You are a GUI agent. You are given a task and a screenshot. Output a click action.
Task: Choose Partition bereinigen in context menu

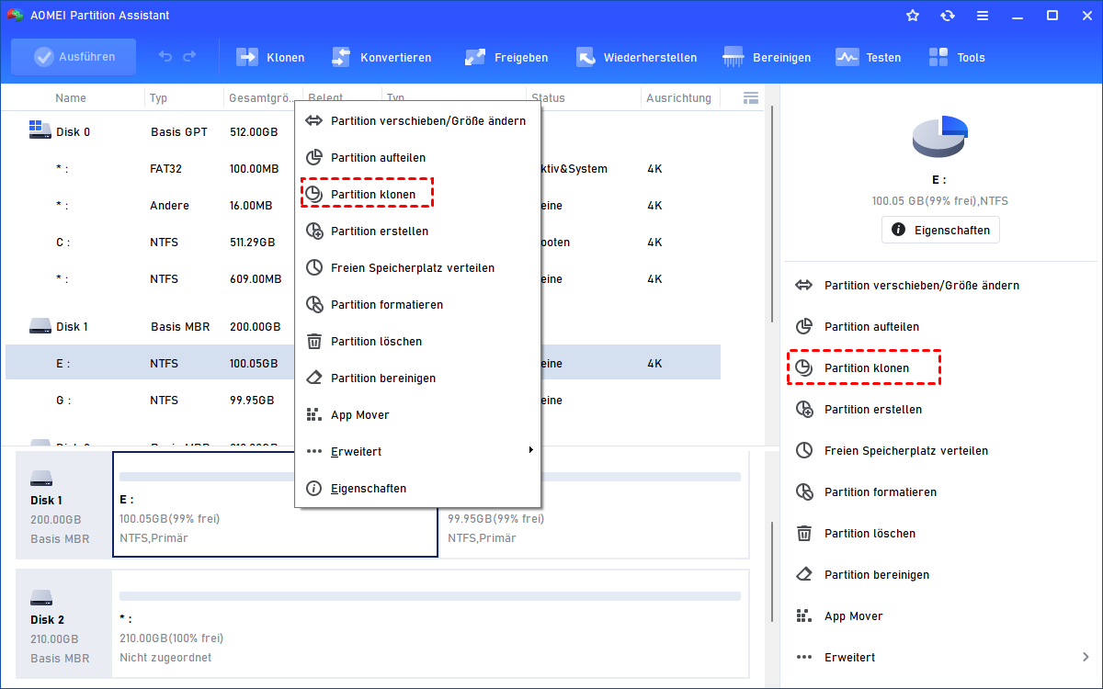tap(417, 378)
